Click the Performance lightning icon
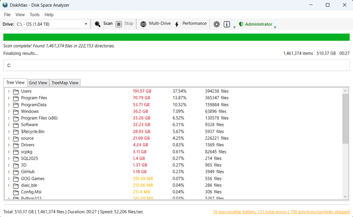 (x=177, y=24)
